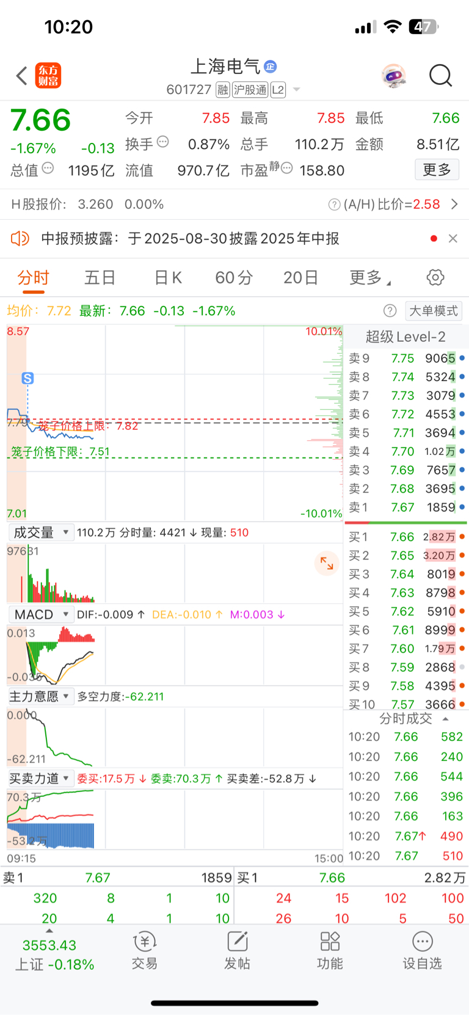Open the 上证 3553.43 index ticker
The width and height of the screenshot is (469, 1015).
[54, 955]
